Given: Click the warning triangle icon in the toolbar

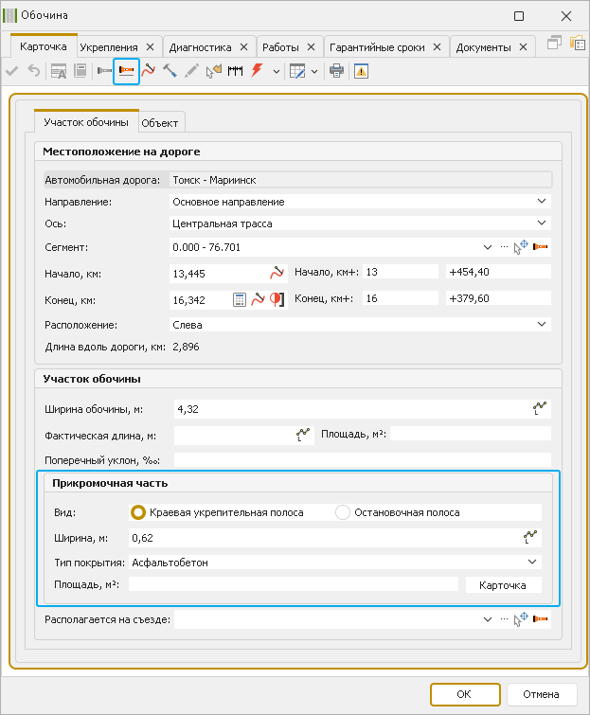Looking at the screenshot, I should click(360, 71).
